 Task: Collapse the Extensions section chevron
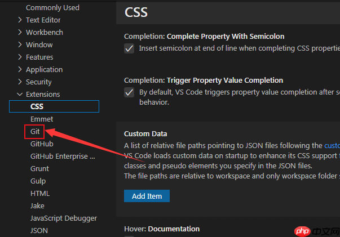coord(20,94)
